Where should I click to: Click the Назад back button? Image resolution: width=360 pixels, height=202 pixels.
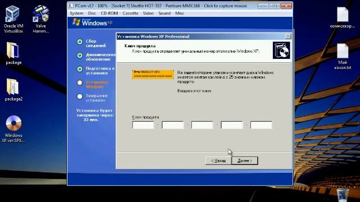[218, 161]
